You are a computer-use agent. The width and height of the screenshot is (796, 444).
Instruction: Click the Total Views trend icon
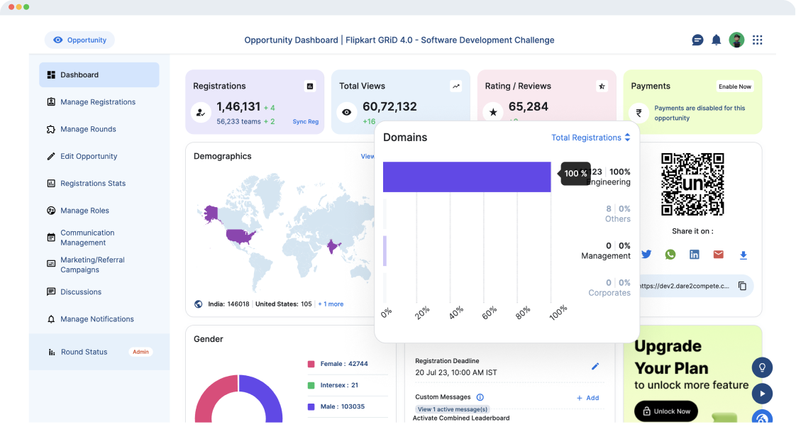456,87
